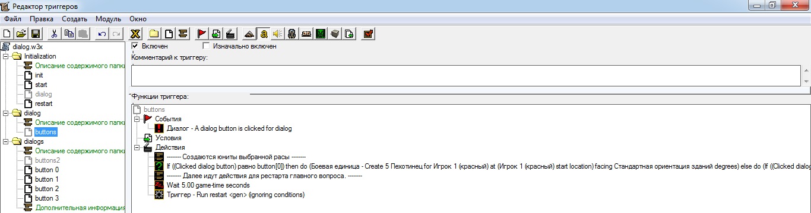The height and width of the screenshot is (213, 811).
Task: Select the buttons root function node
Action: point(154,109)
